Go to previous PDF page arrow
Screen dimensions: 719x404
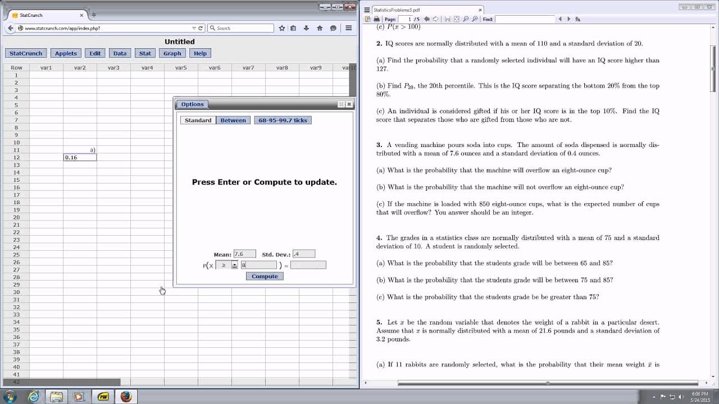427,19
